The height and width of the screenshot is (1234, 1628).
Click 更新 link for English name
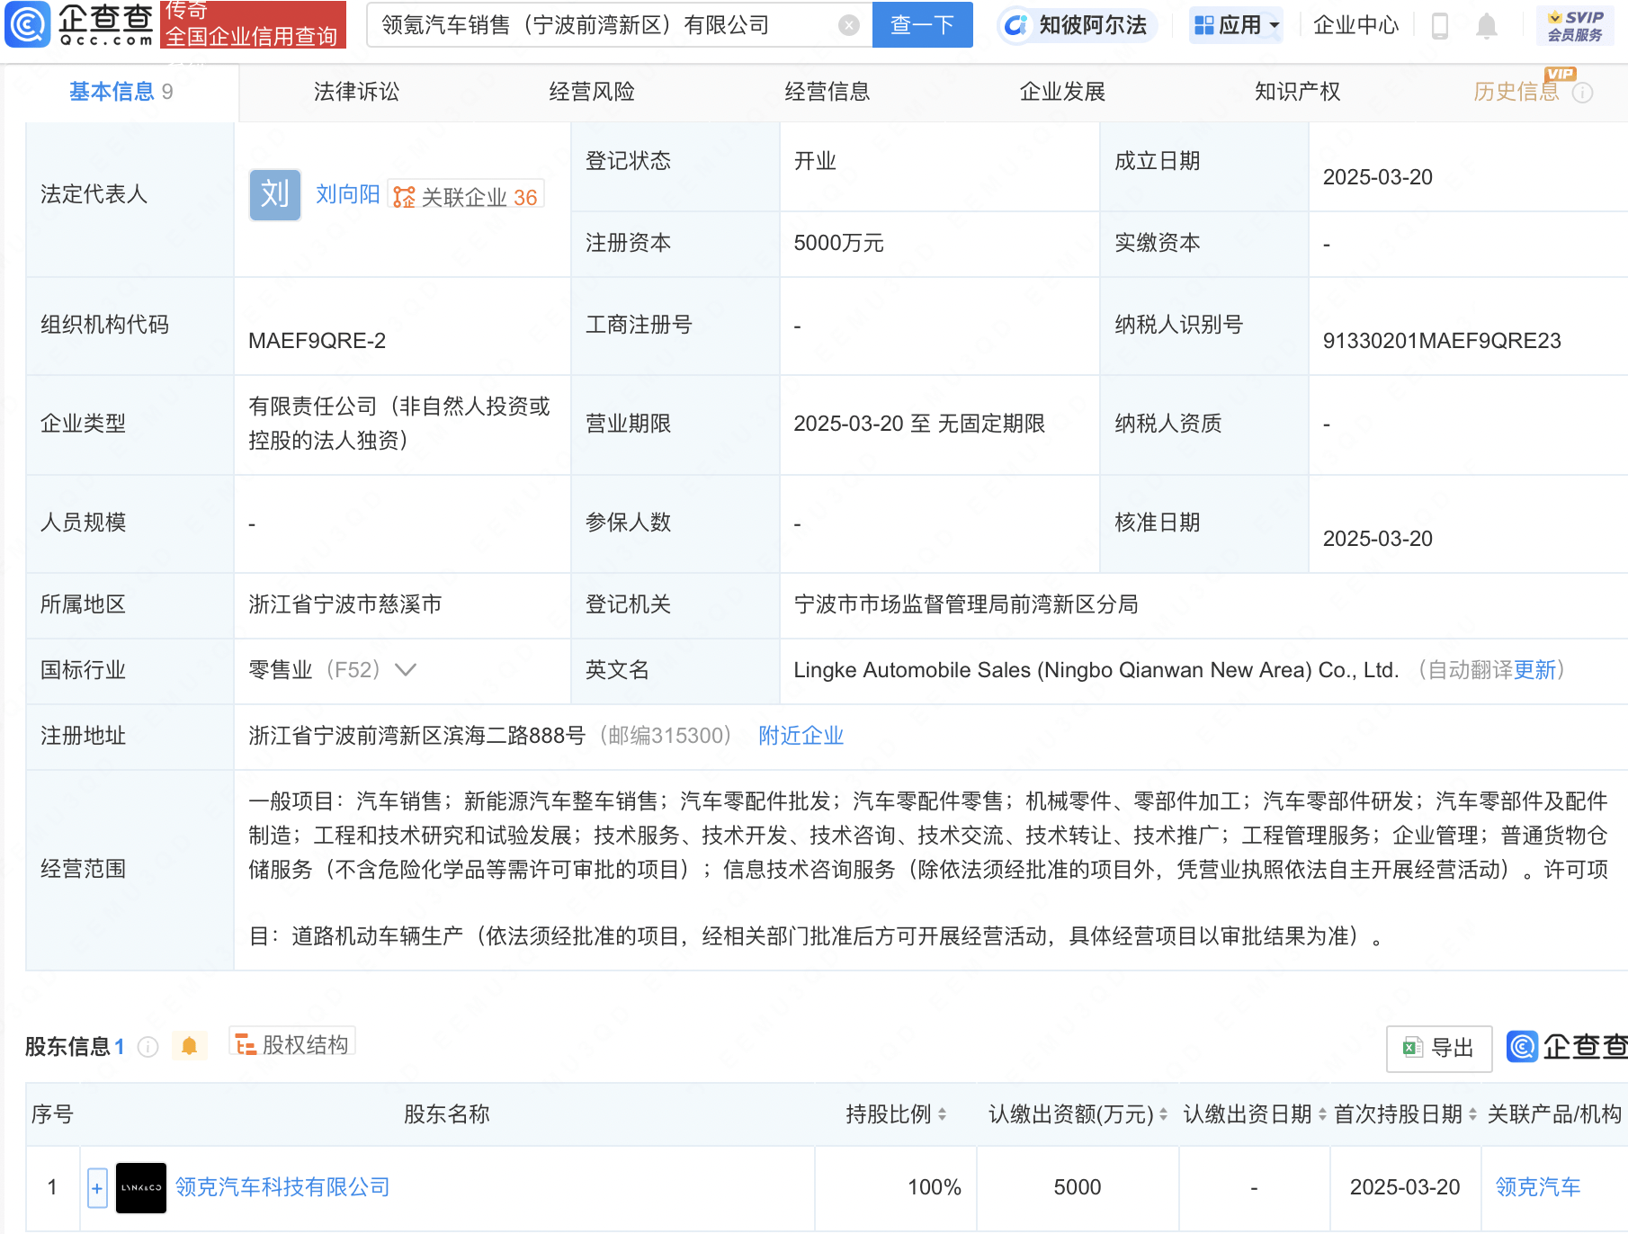(x=1534, y=670)
